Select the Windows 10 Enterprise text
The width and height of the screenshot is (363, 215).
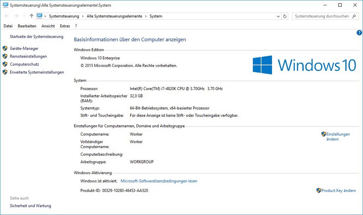pyautogui.click(x=100, y=58)
